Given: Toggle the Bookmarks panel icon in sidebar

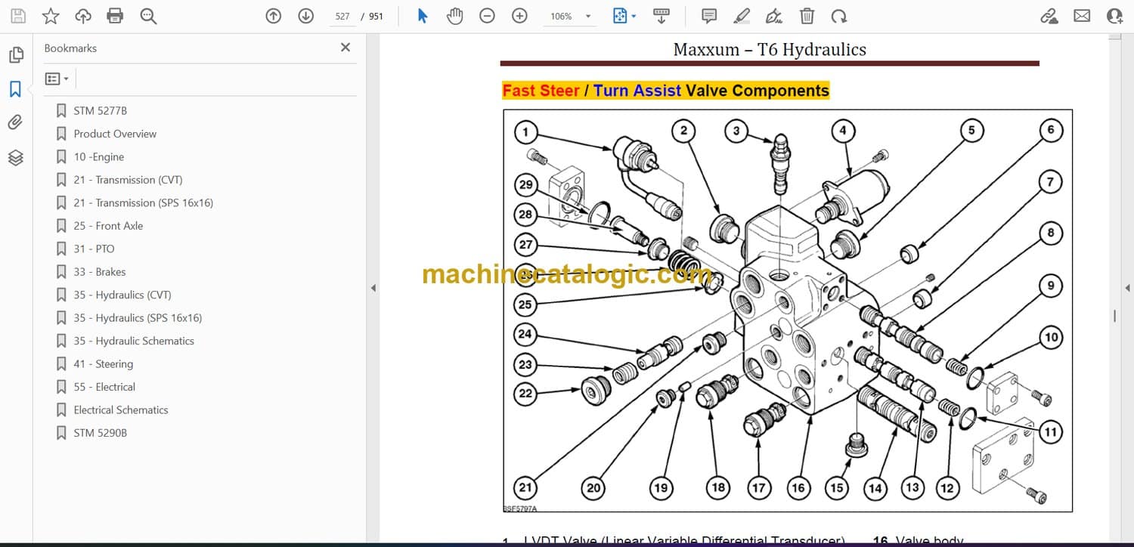Looking at the screenshot, I should coord(15,89).
